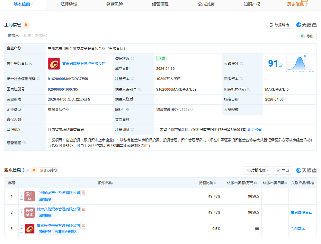
Task: Click the 私募基金管理人 tag
Action: coord(66,232)
